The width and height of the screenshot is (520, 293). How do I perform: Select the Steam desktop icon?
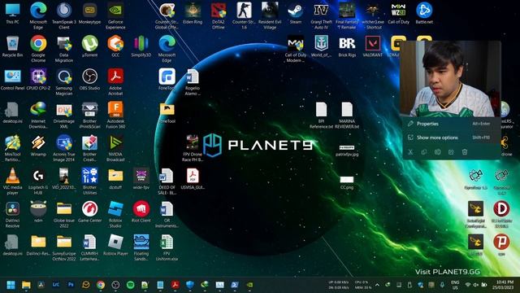pos(296,14)
